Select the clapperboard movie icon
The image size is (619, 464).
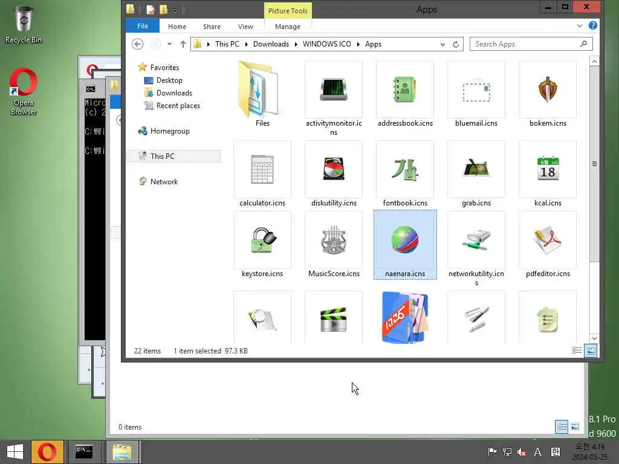point(334,319)
